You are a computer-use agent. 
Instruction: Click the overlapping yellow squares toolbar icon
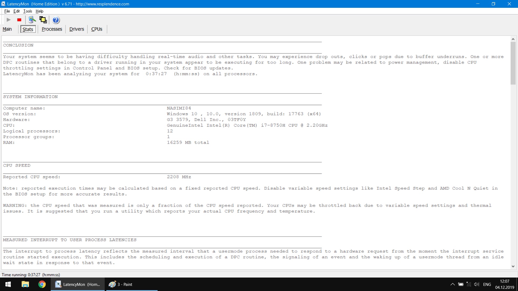(x=43, y=20)
